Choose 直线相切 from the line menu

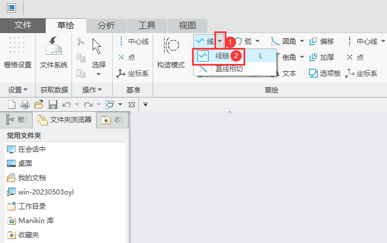[x=235, y=68]
